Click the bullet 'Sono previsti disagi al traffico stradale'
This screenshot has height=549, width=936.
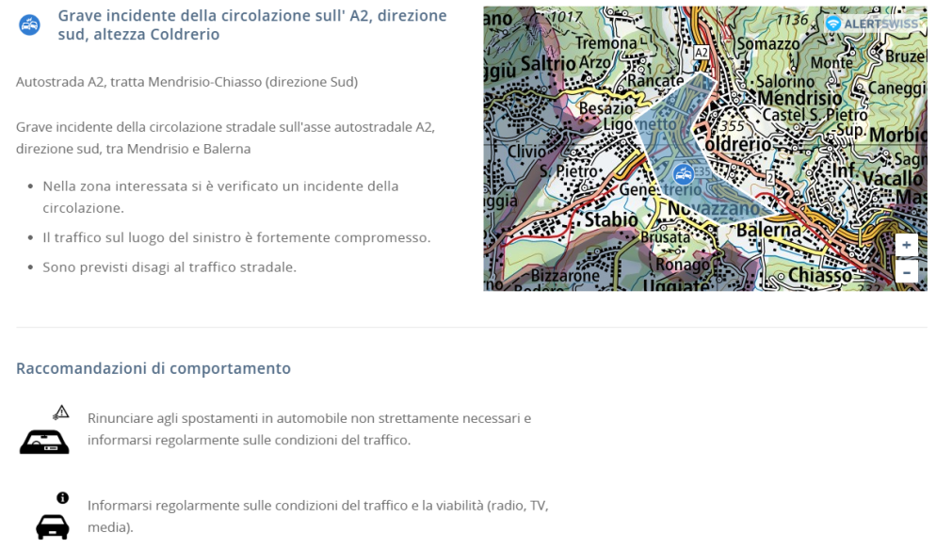[169, 267]
